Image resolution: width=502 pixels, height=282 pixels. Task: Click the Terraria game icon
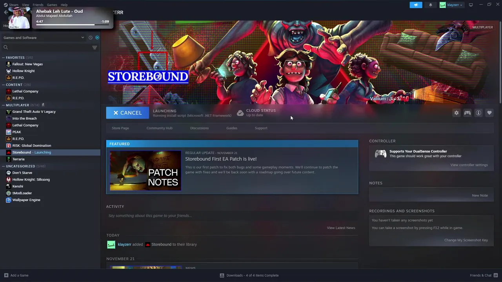pos(9,159)
